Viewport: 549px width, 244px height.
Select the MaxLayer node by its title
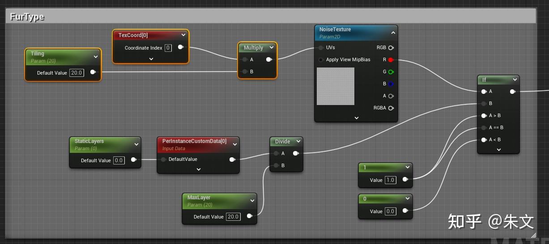click(199, 198)
